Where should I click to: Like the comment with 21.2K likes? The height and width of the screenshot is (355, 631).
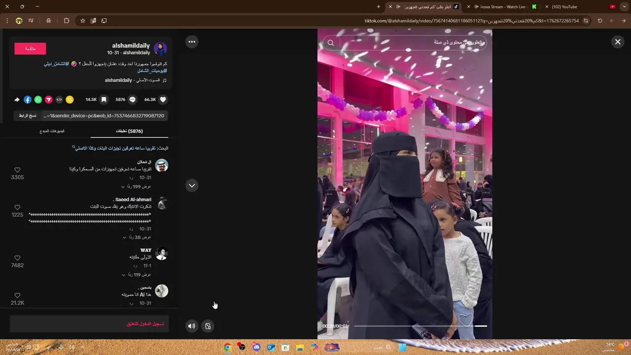17,295
